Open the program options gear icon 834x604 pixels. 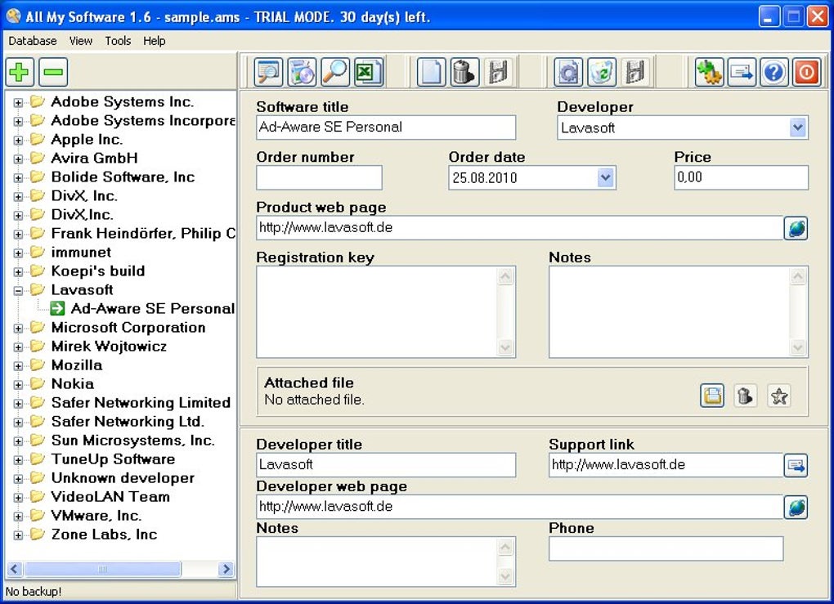[708, 72]
